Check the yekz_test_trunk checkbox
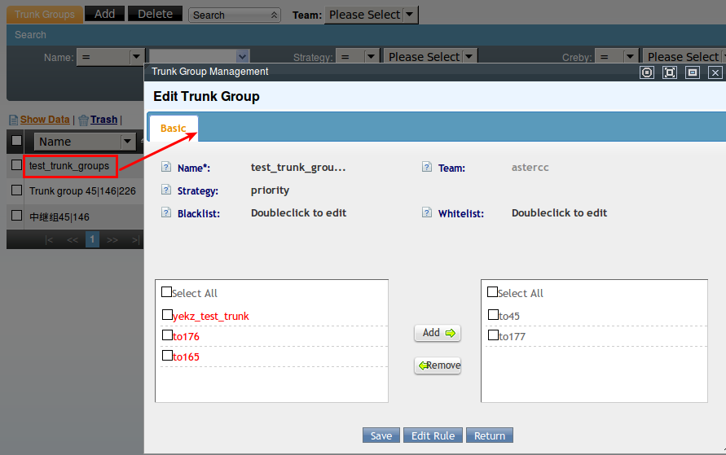726x455 pixels. point(167,315)
